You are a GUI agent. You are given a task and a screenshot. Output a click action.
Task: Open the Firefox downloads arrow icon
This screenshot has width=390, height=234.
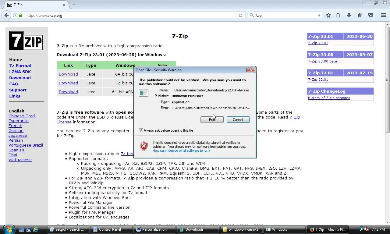tap(349, 15)
